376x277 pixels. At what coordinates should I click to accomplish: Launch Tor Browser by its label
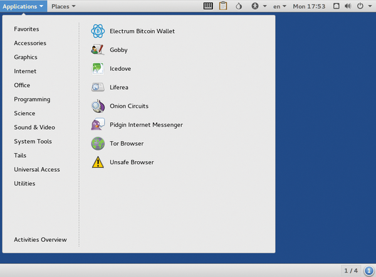tap(127, 144)
